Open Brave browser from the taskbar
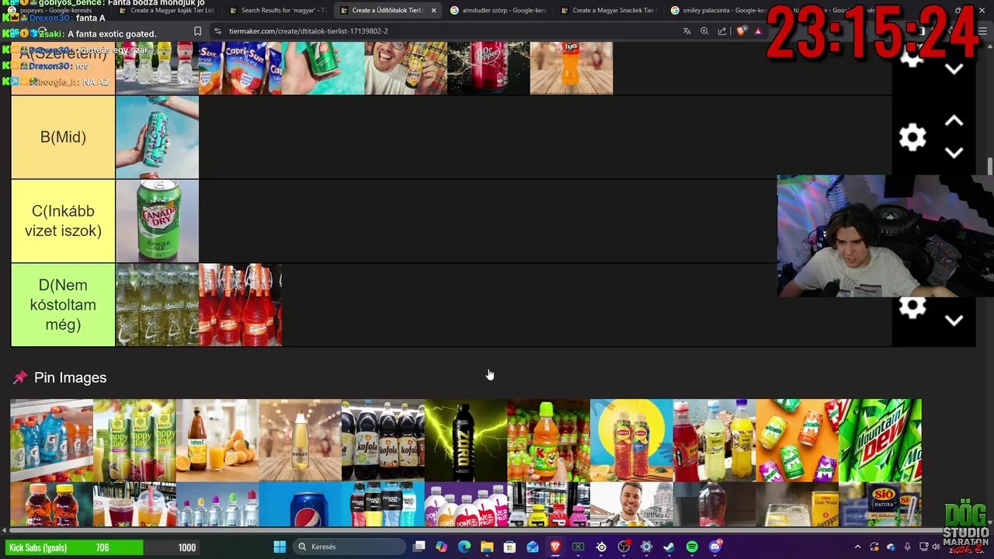 pos(555,547)
